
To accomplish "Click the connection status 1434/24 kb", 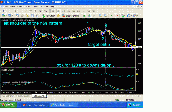I will pyautogui.click(x=129, y=100).
